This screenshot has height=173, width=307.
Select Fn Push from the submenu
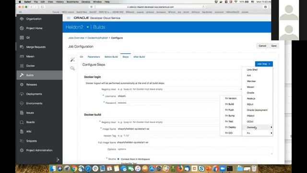click(x=231, y=110)
